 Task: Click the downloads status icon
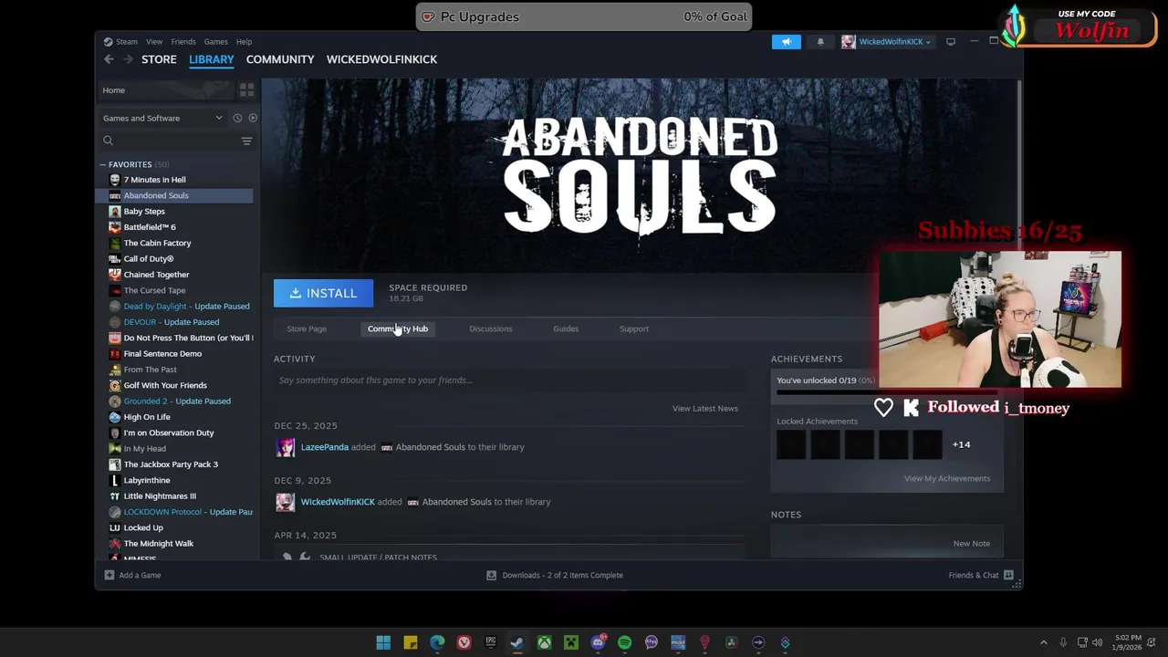click(x=491, y=575)
